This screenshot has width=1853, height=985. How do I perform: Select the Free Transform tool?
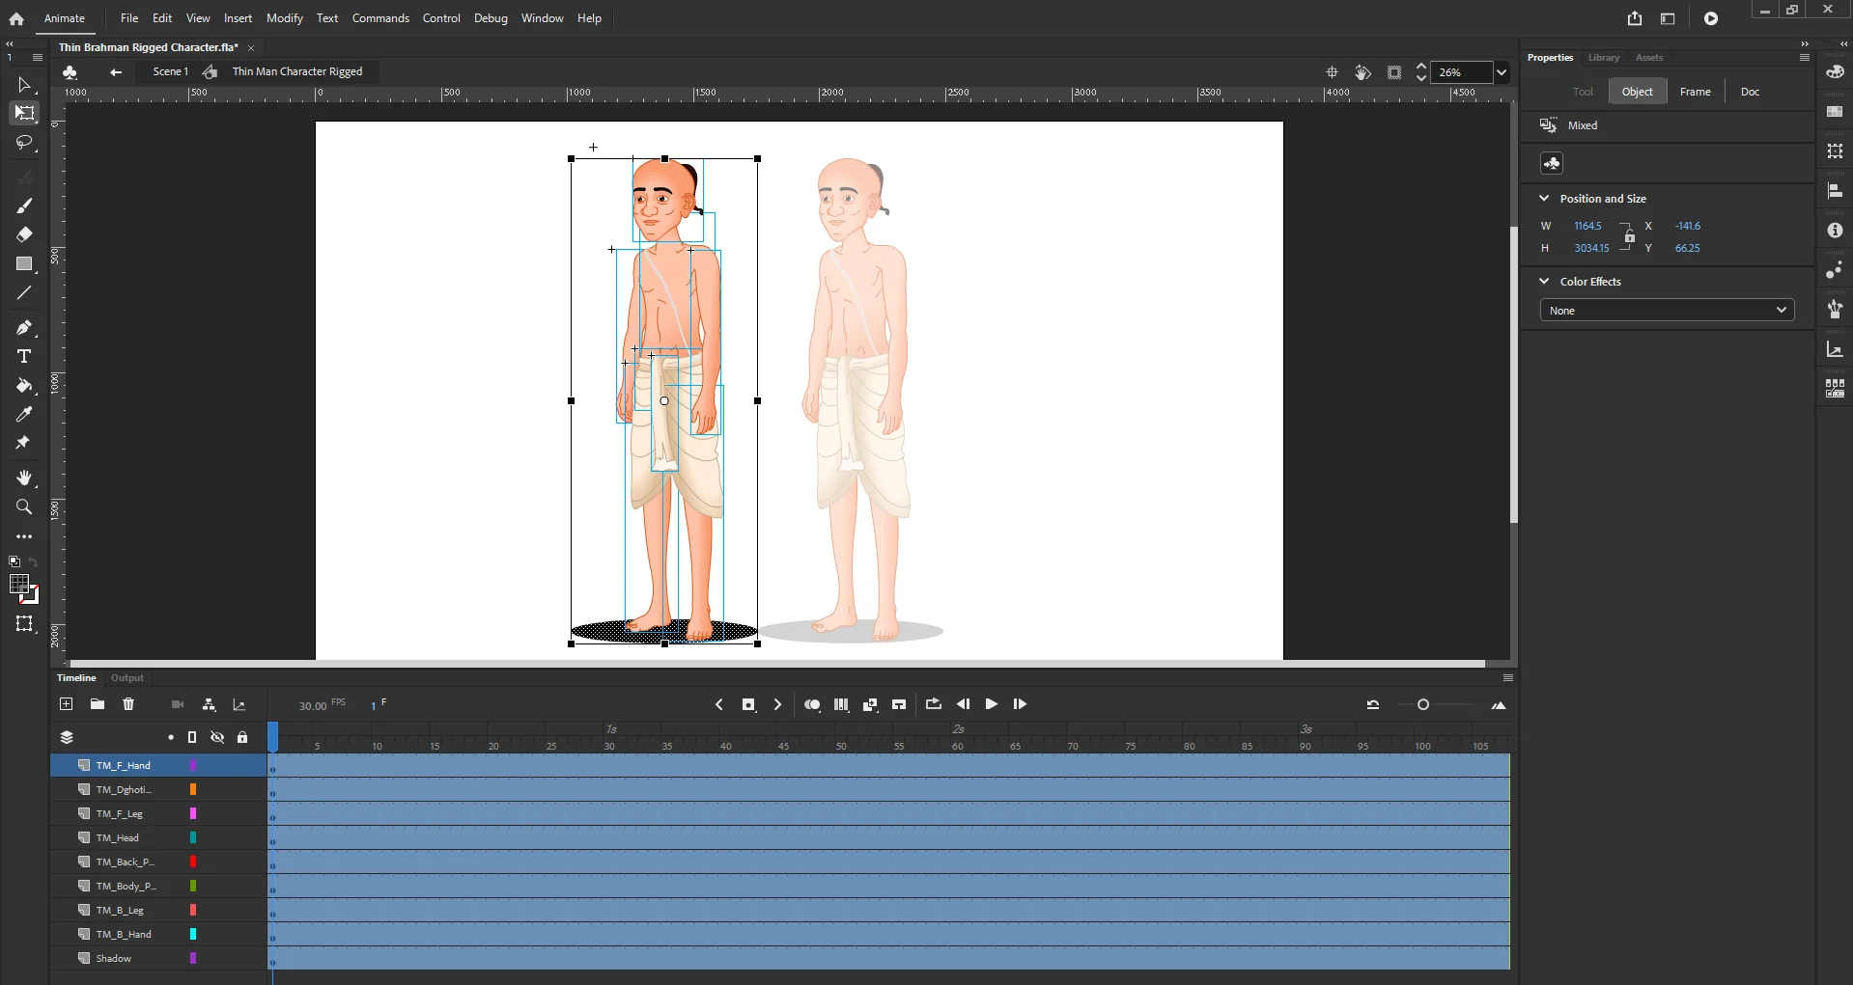[24, 114]
